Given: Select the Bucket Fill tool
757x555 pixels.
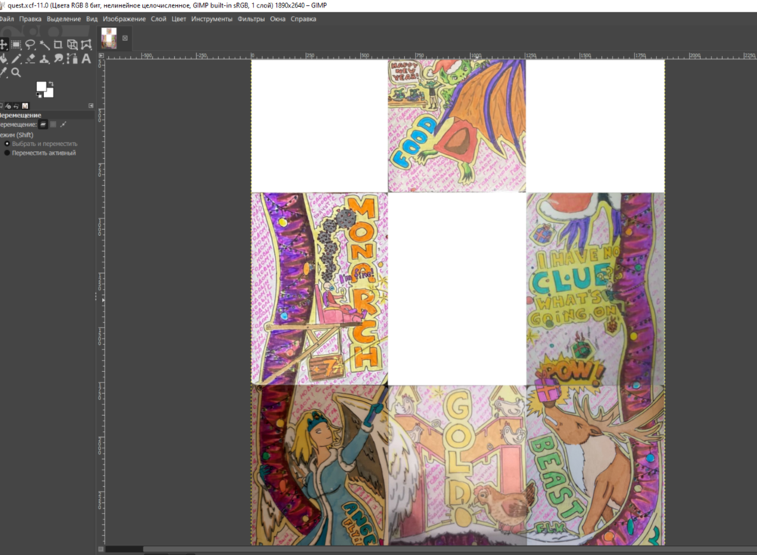Looking at the screenshot, I should 4,59.
